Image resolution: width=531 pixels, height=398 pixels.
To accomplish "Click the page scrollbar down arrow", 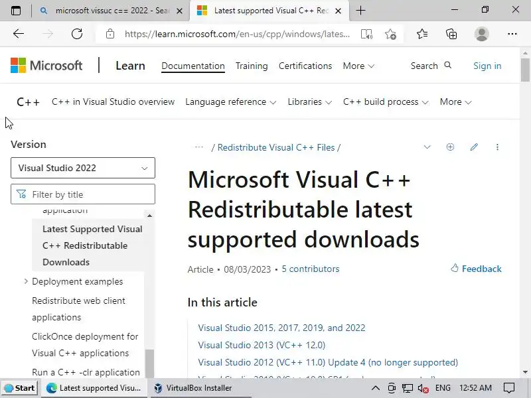I will click(525, 372).
